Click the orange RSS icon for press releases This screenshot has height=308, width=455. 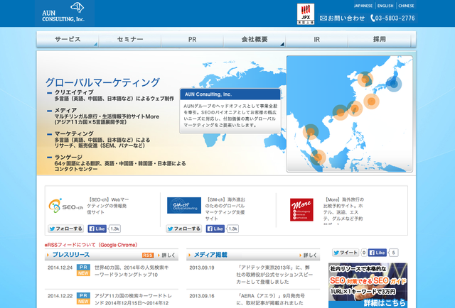[x=148, y=255]
